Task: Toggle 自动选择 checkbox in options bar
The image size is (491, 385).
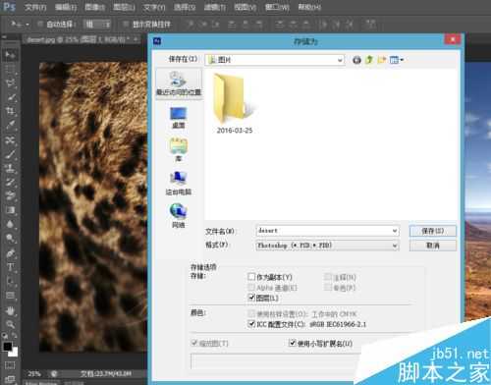Action: point(40,24)
